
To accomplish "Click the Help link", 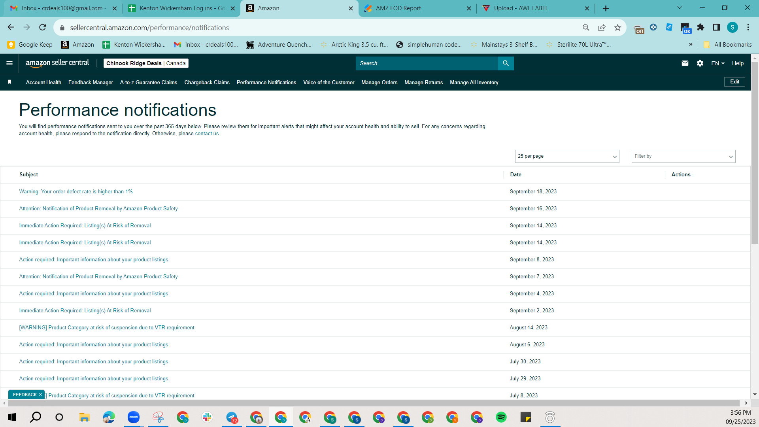I will 738,63.
